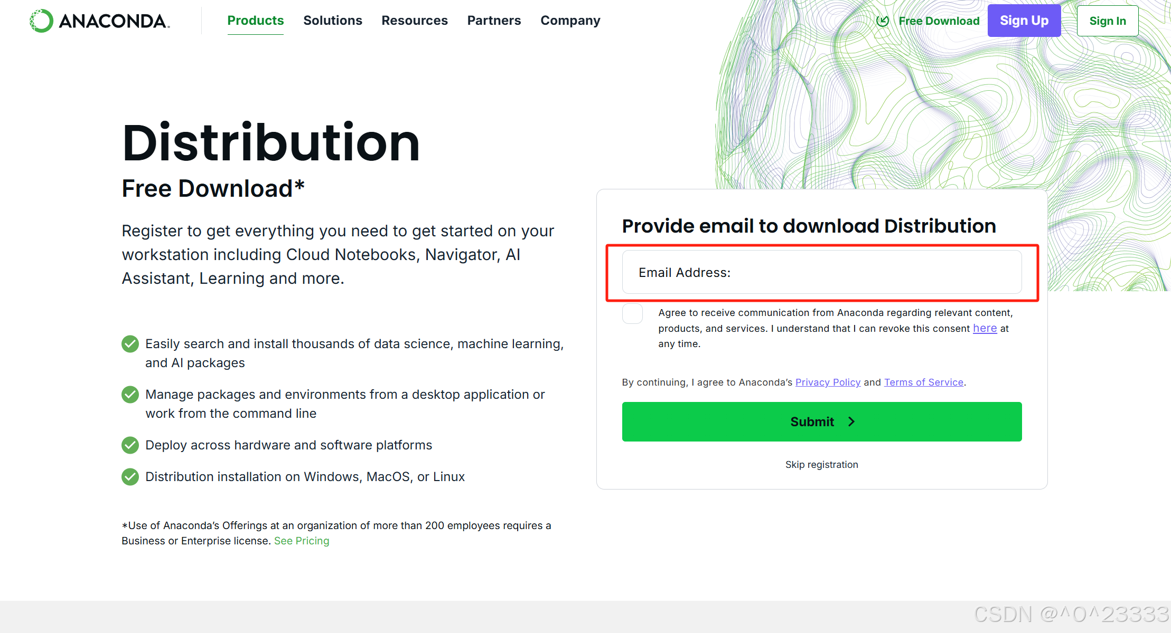Expand the Partners navigation menu
This screenshot has height=633, width=1171.
click(x=494, y=21)
